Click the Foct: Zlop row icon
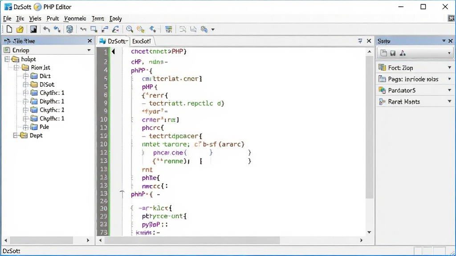The height and width of the screenshot is (256, 456). point(382,68)
